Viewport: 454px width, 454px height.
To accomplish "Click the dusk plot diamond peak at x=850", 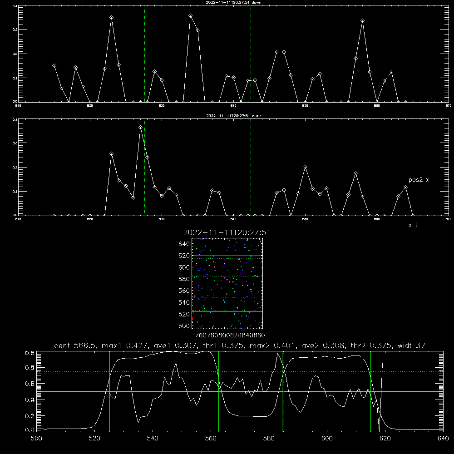I will coord(305,167).
